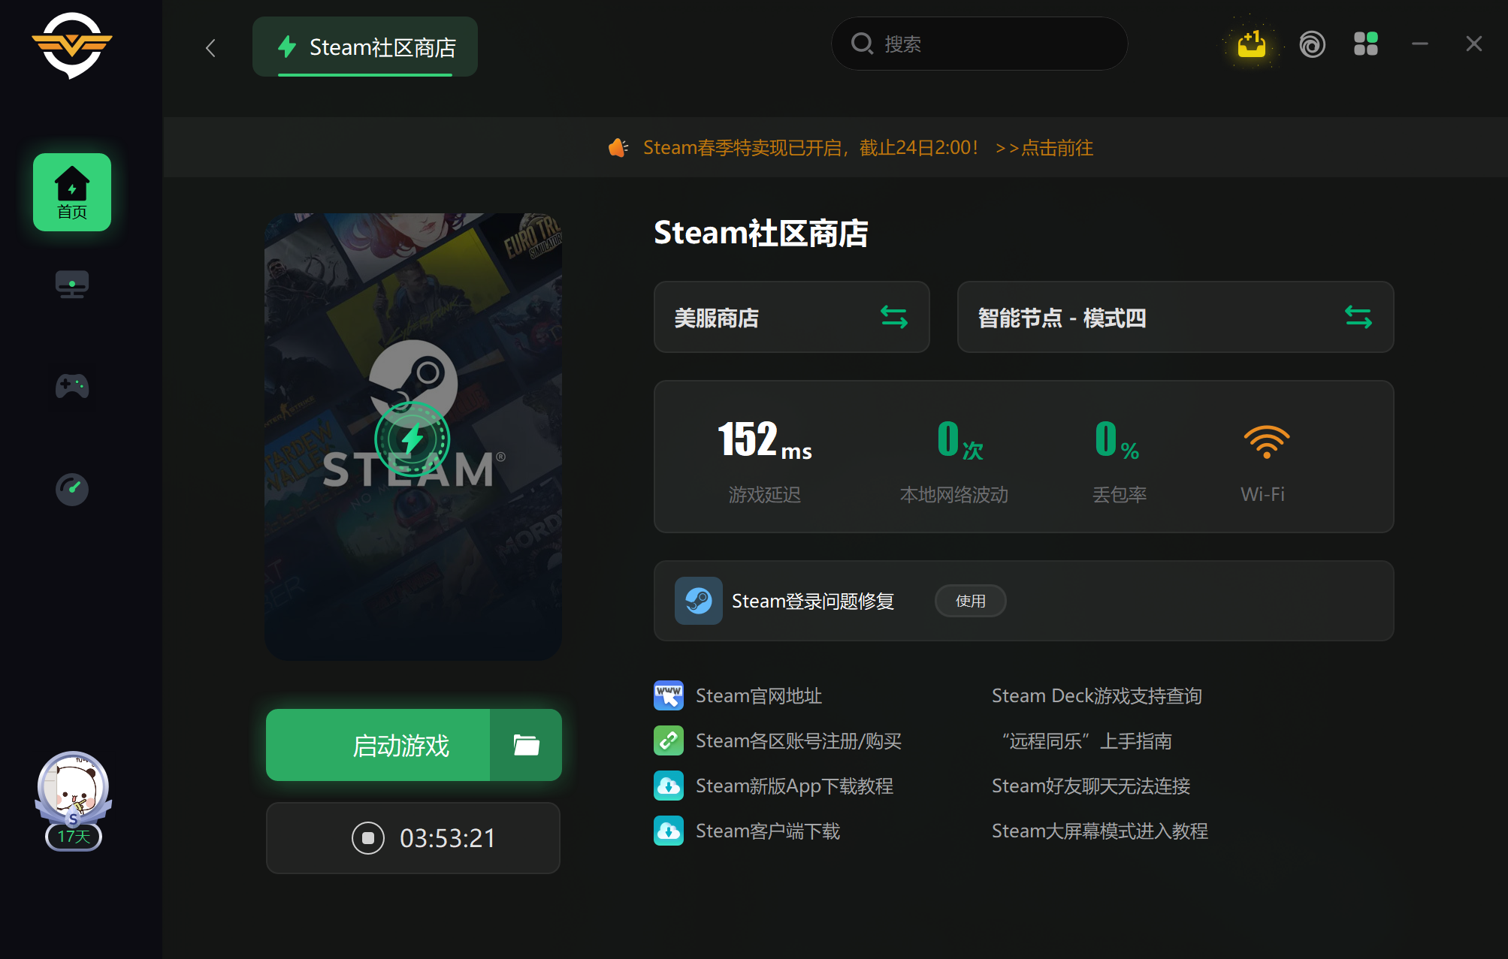Open the Steam春季特卖 点击前往 banner link

(x=1044, y=148)
